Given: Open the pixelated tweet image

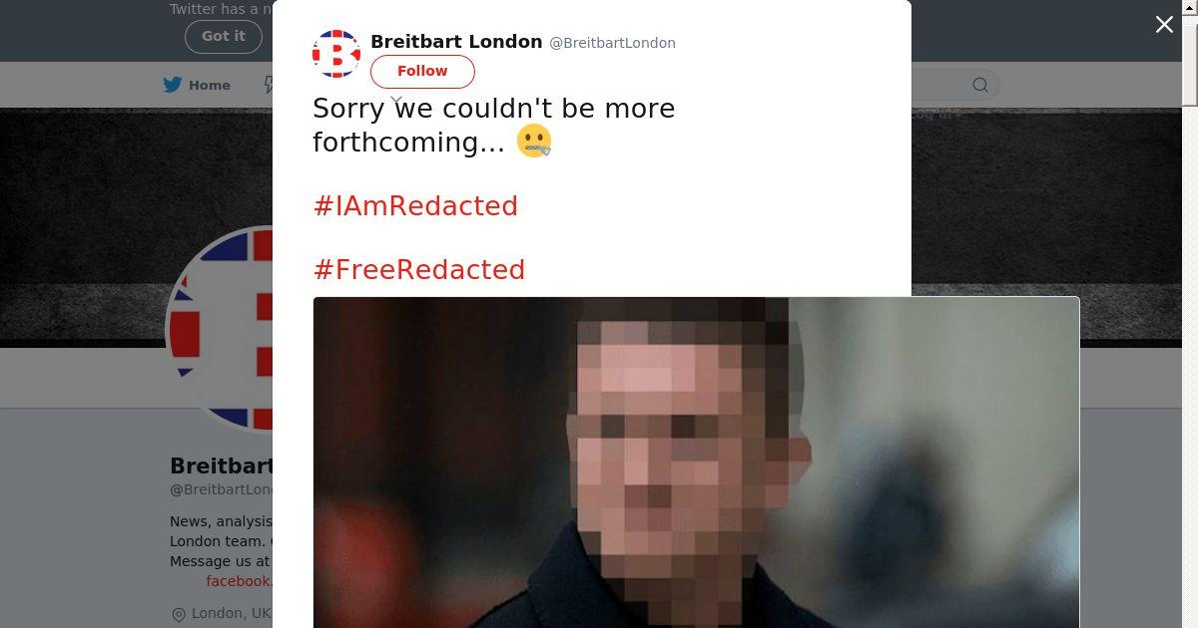Looking at the screenshot, I should point(696,463).
